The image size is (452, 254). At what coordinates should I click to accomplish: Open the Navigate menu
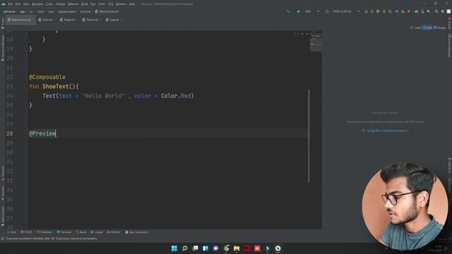pos(37,4)
